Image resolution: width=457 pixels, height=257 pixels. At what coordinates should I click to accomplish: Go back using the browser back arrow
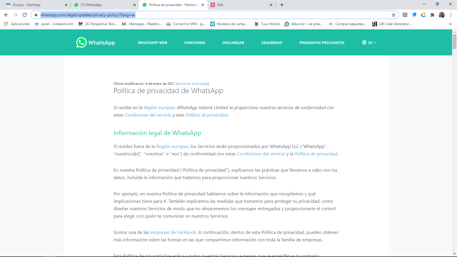click(x=6, y=15)
